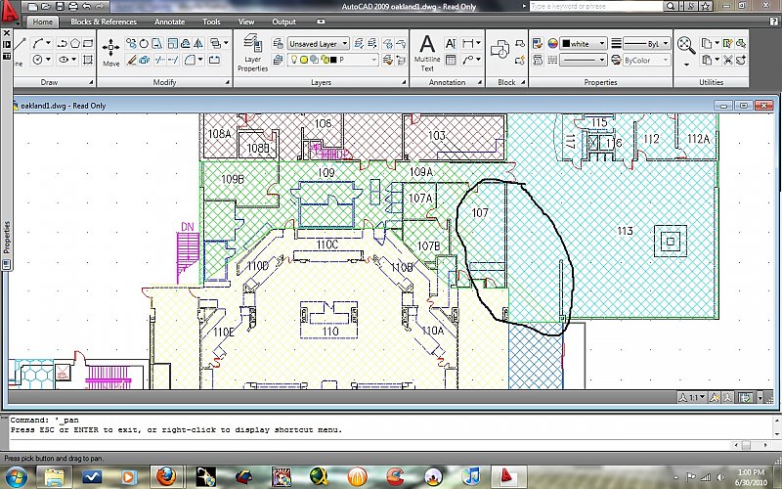
Task: Click the New file icon in quick access
Action: click(32, 7)
